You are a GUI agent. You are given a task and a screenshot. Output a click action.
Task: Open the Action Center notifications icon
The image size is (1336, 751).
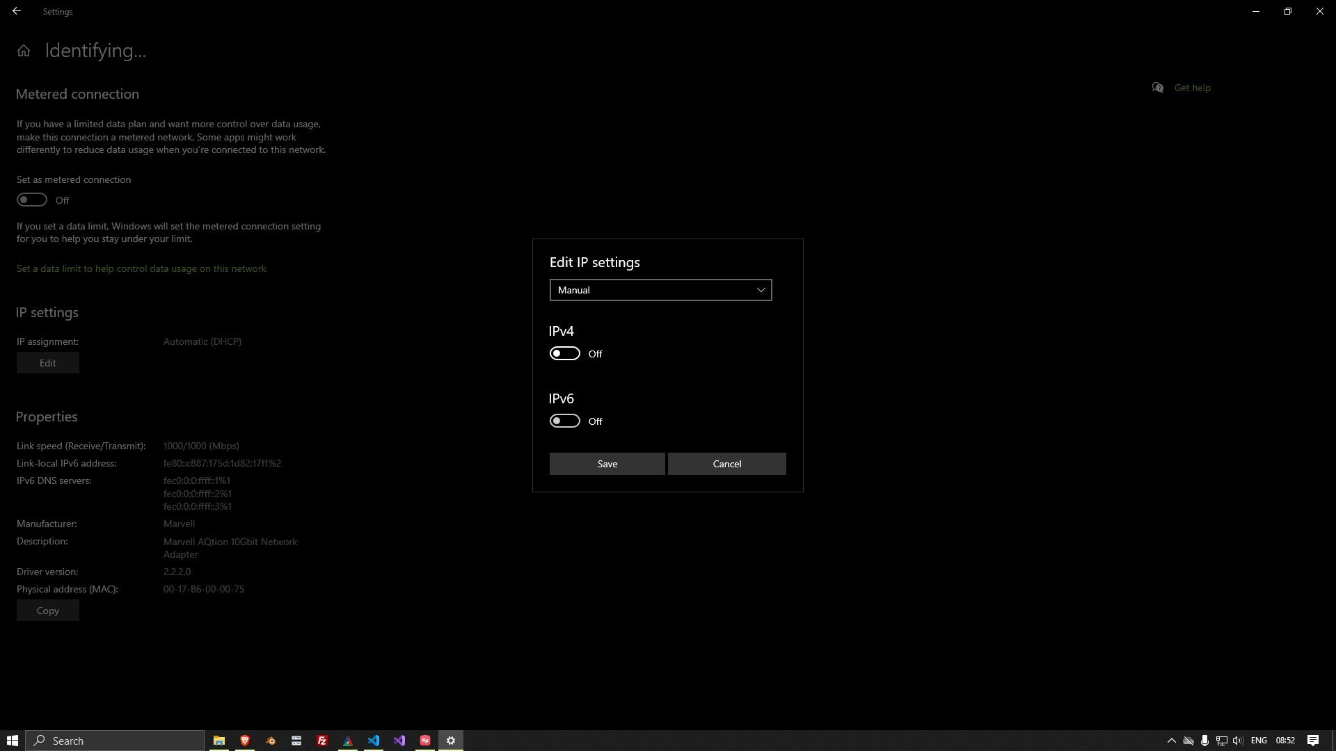click(1312, 741)
